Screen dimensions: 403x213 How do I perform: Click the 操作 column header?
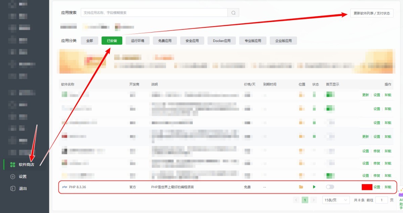388,84
